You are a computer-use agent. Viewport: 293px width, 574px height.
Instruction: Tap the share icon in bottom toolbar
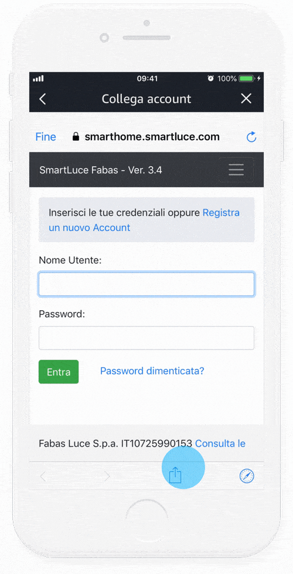point(175,475)
